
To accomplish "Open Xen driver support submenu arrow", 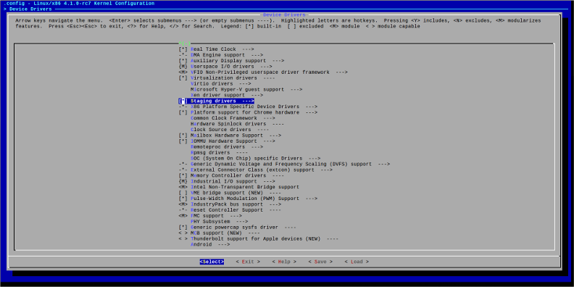I will pyautogui.click(x=257, y=95).
